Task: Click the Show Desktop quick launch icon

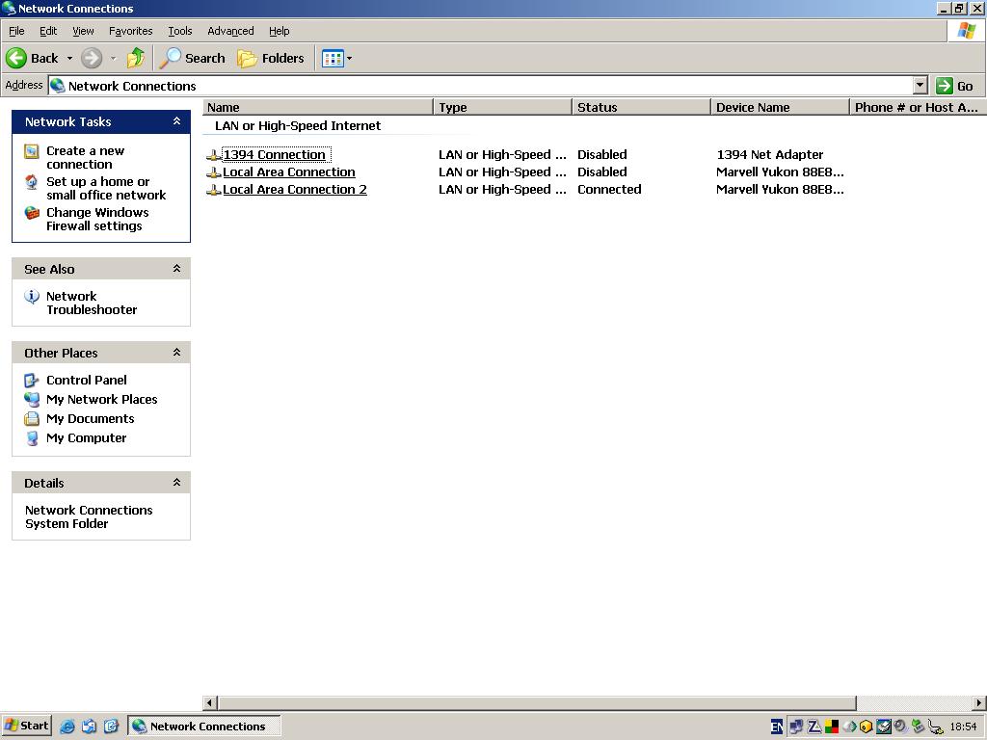Action: coord(112,727)
